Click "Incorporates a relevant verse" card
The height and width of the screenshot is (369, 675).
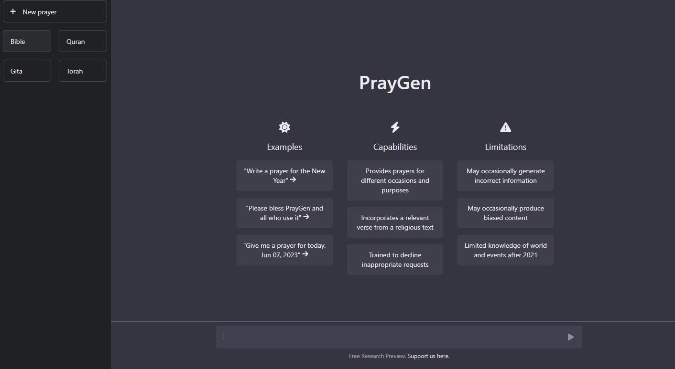[395, 222]
